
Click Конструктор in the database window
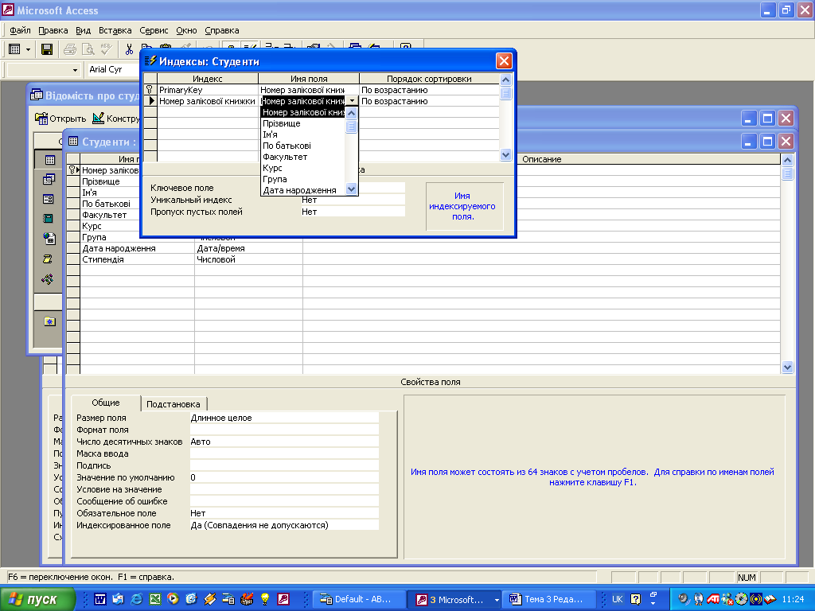tap(116, 119)
